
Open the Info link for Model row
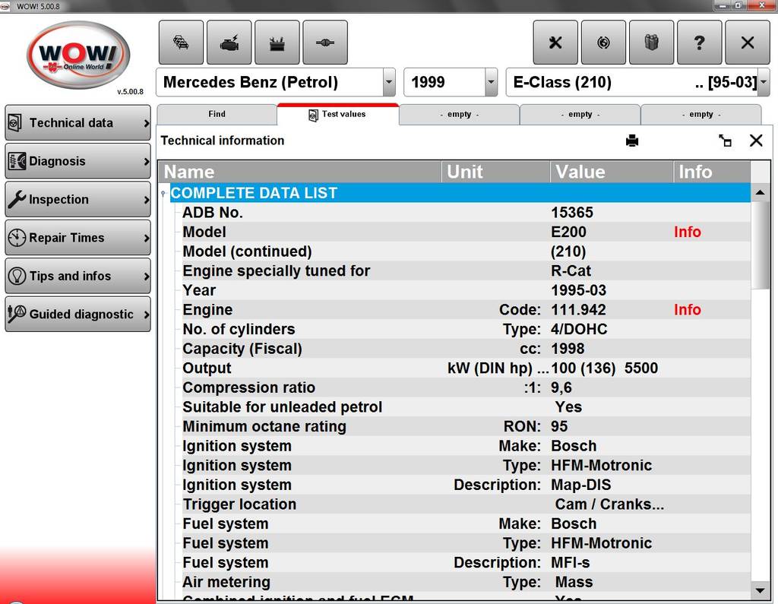687,232
